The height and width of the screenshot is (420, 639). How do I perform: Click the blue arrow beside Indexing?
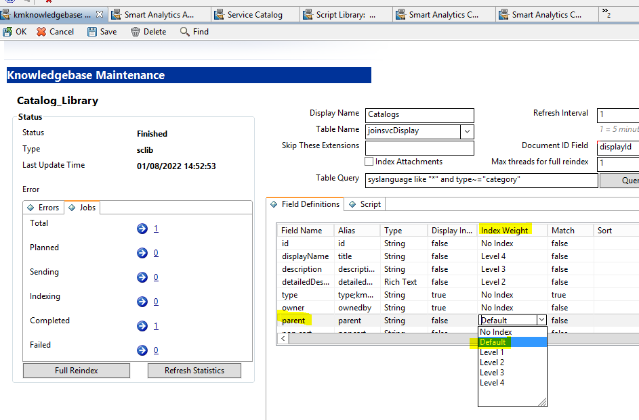(x=142, y=301)
